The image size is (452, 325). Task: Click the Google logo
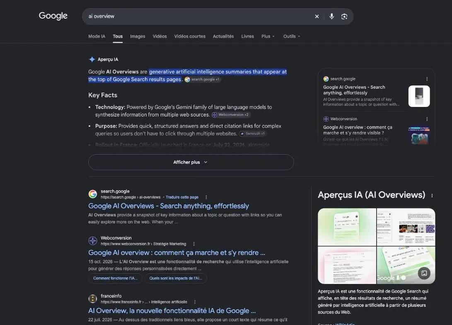[53, 16]
